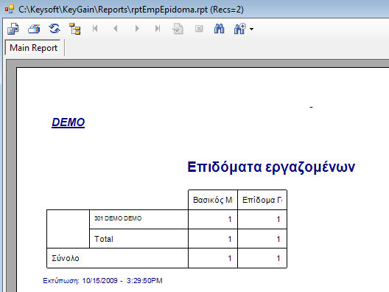Click the Επίδομα value in Σύνολο row
Image resolution: width=389 pixels, height=292 pixels.
coord(278,259)
